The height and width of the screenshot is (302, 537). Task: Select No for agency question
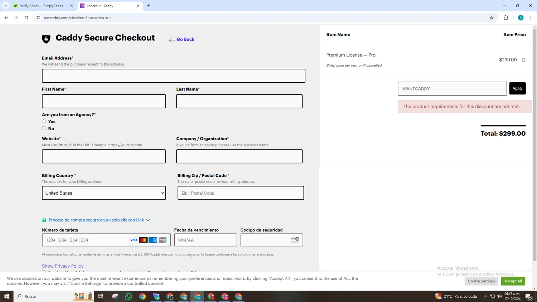[44, 128]
